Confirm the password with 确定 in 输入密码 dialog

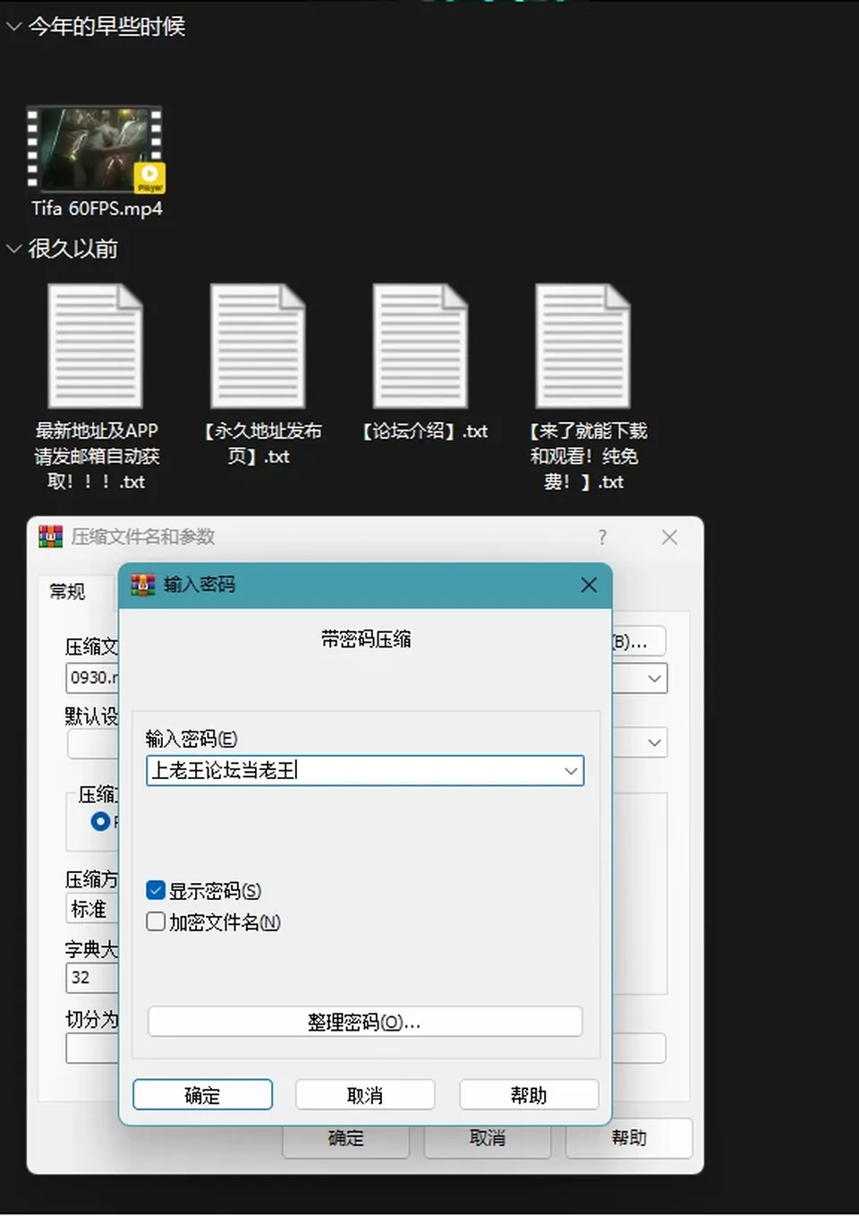(202, 1095)
